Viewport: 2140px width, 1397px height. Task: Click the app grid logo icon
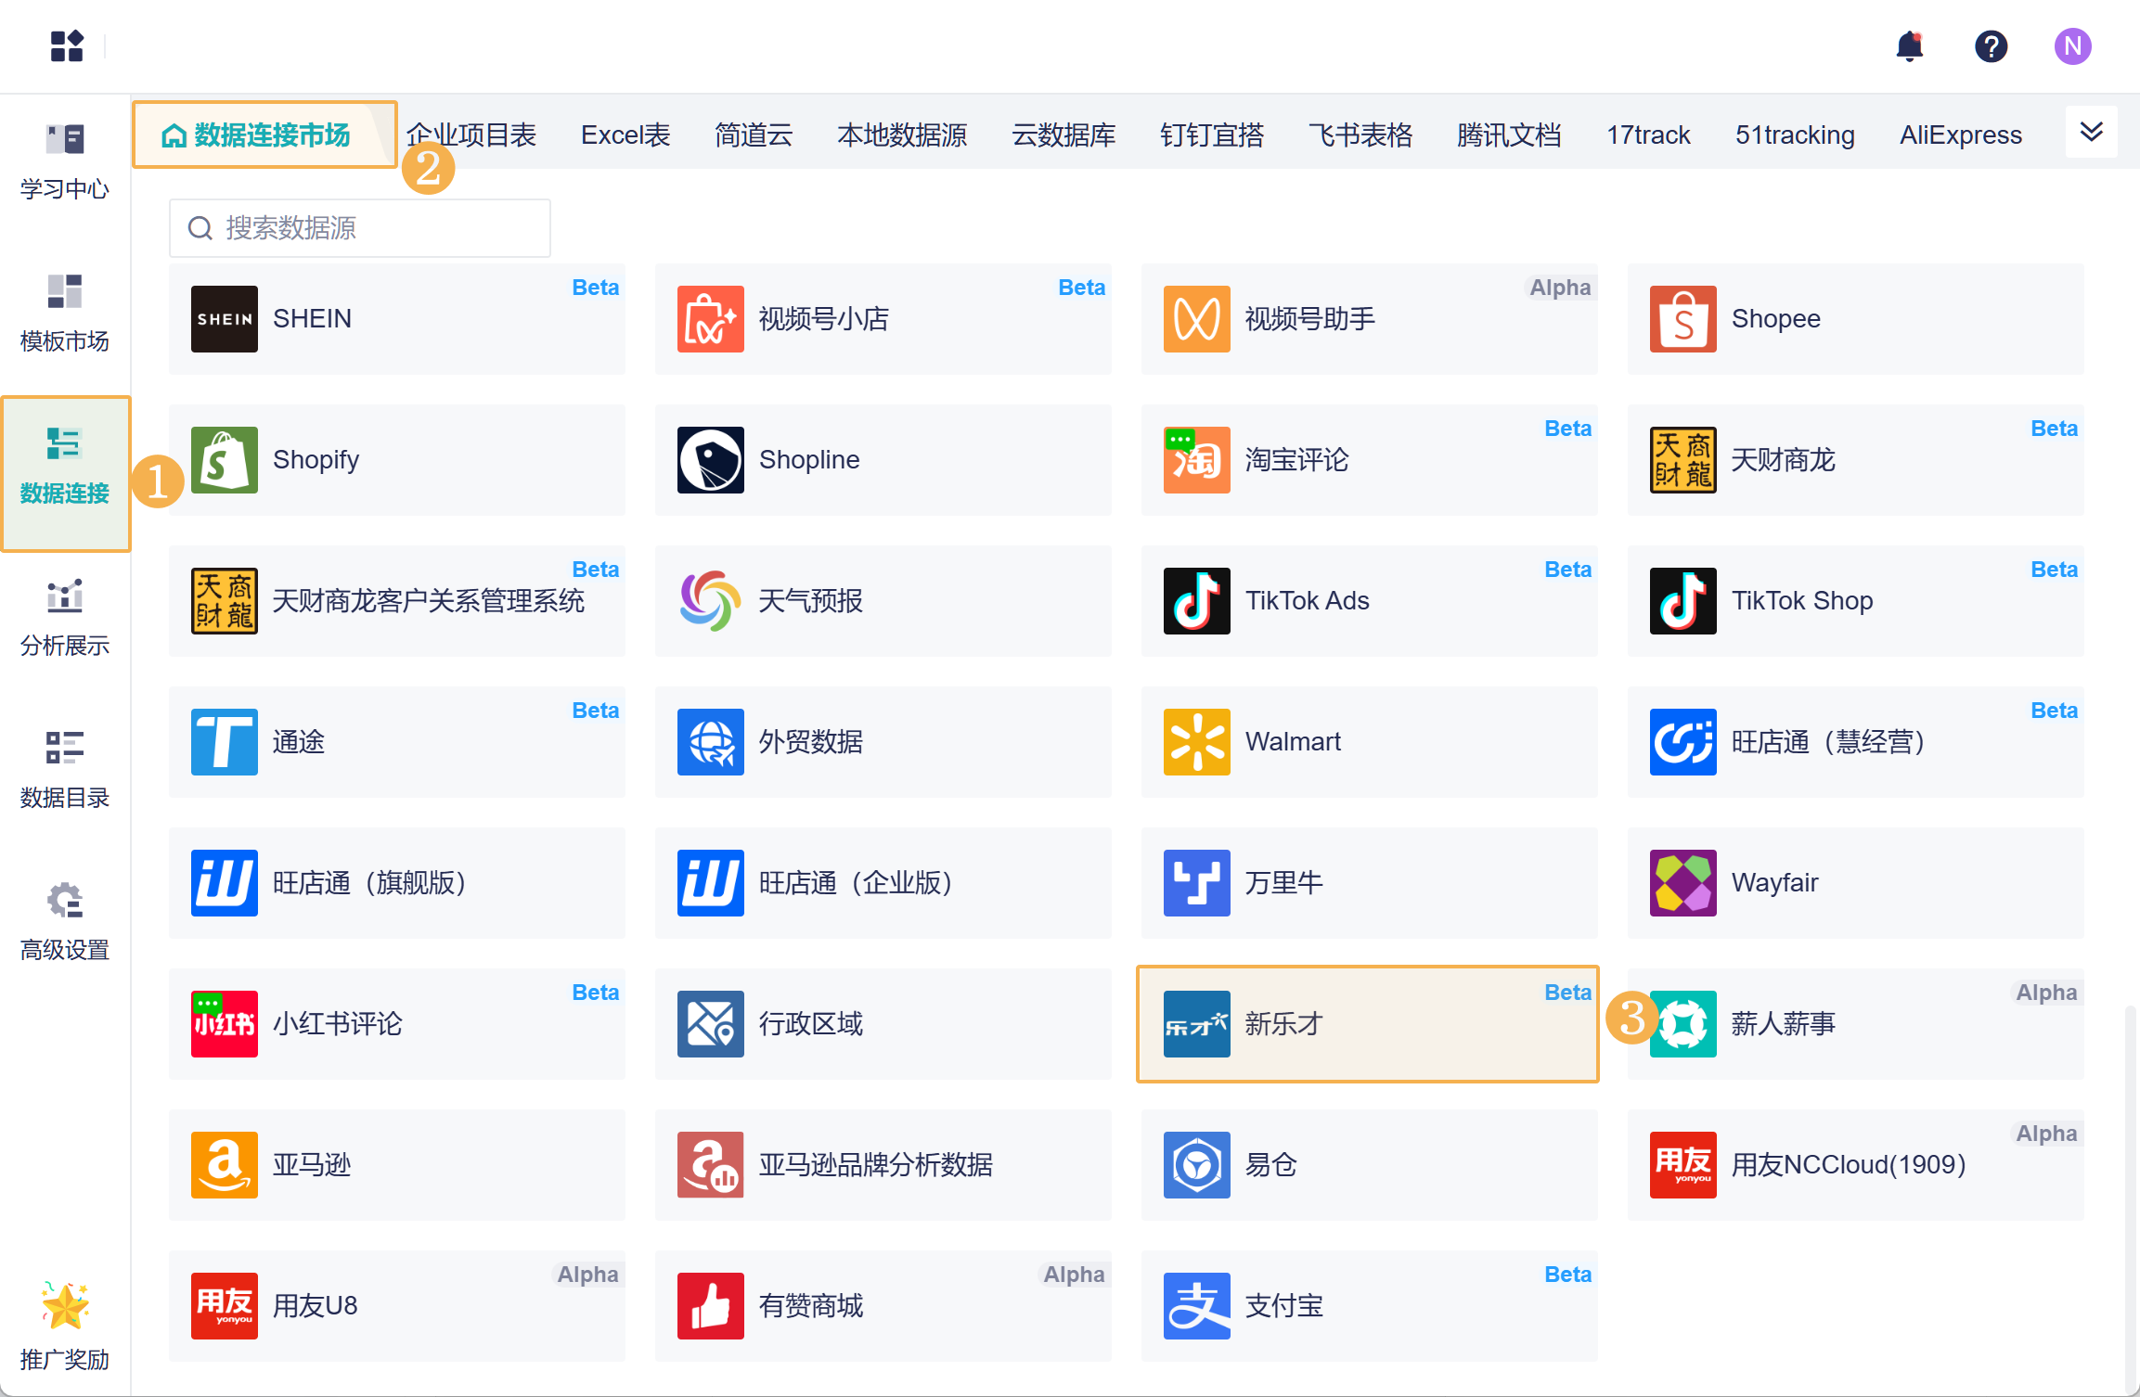67,45
